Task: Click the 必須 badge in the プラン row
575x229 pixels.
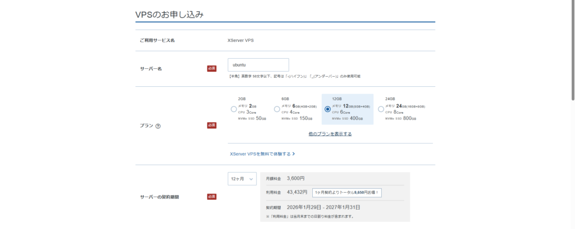Action: 212,125
